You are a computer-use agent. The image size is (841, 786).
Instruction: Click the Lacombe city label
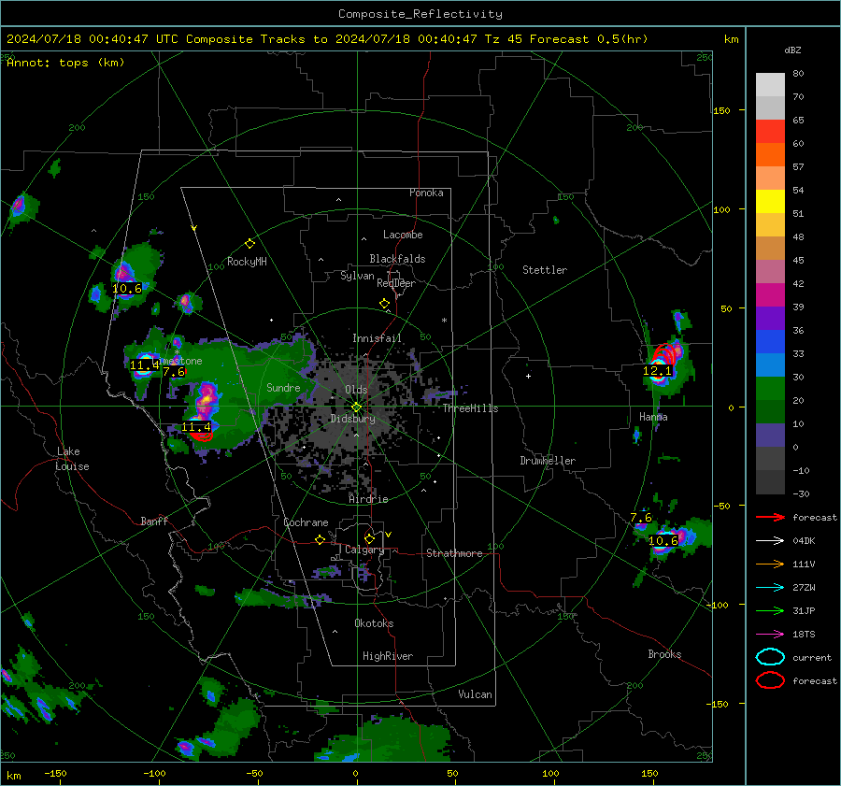403,235
